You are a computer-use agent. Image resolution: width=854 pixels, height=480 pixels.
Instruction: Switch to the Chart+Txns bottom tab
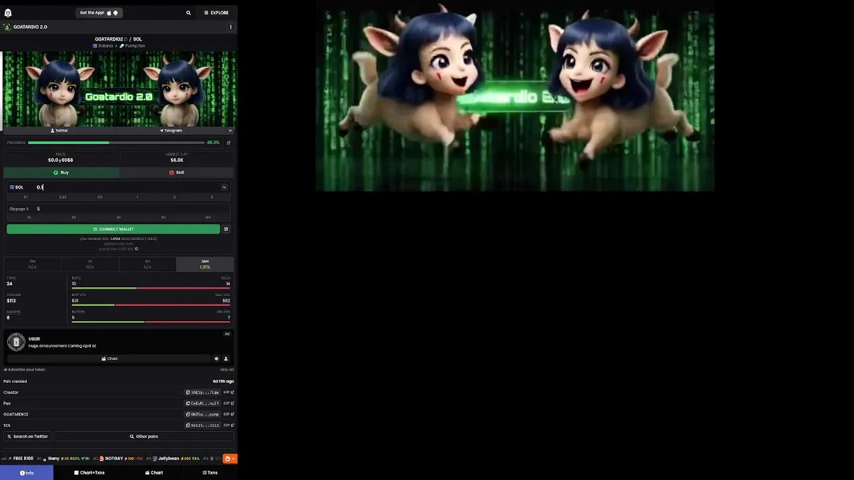click(89, 473)
